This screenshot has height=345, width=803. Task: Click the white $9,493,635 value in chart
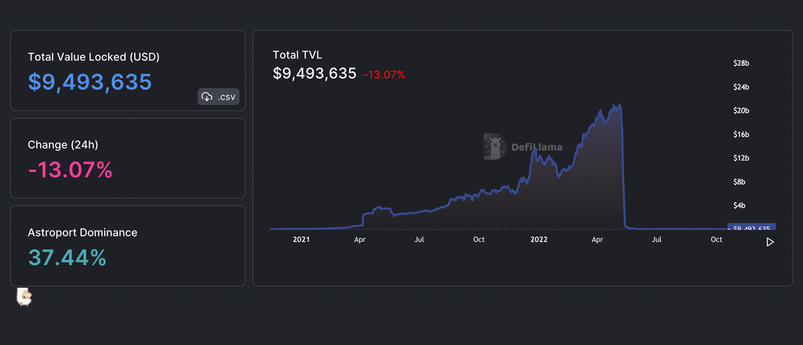tap(314, 74)
